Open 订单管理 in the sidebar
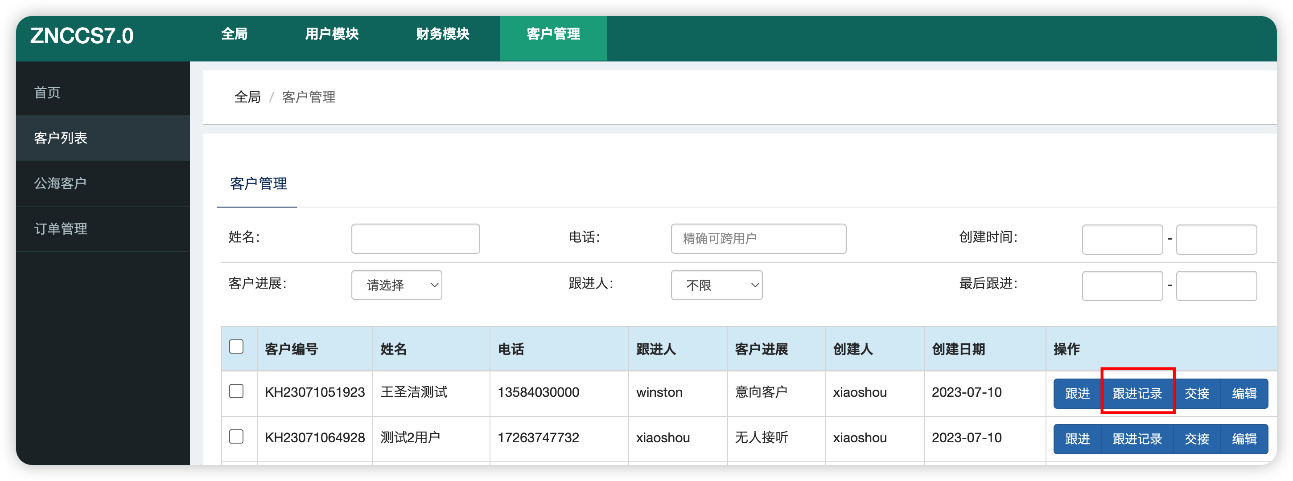Viewport: 1293px width, 481px height. point(103,229)
